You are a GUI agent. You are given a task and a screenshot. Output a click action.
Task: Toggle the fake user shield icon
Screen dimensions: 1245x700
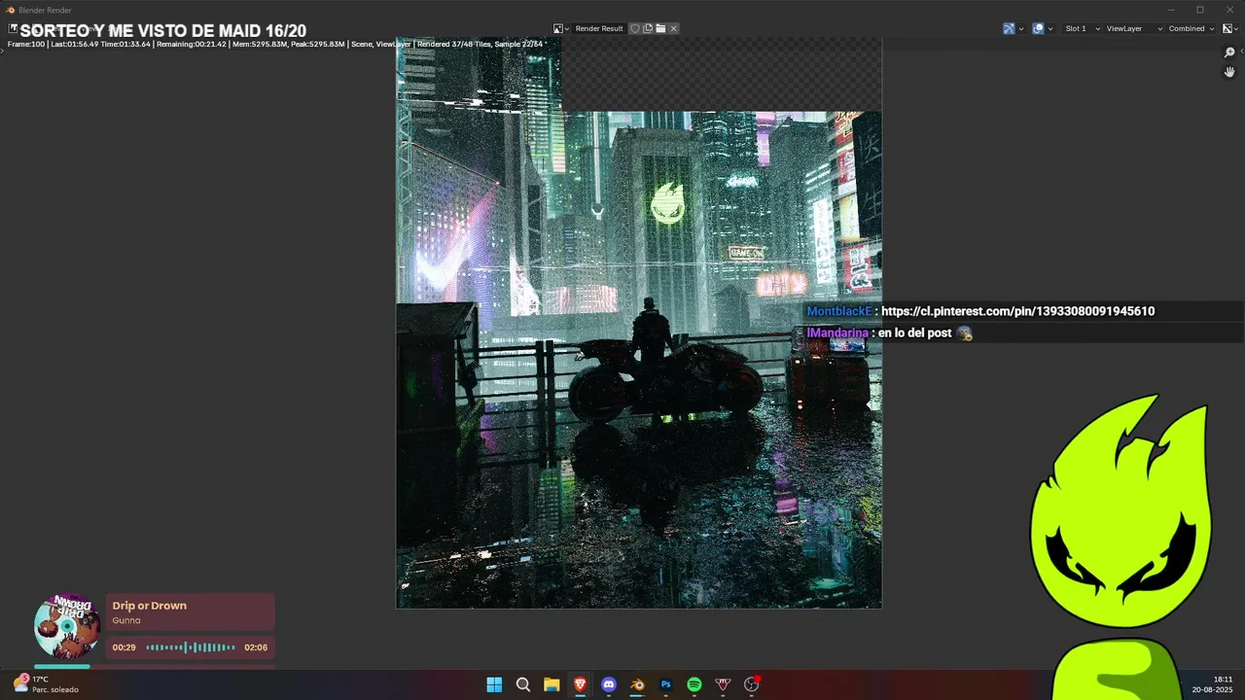coord(635,28)
